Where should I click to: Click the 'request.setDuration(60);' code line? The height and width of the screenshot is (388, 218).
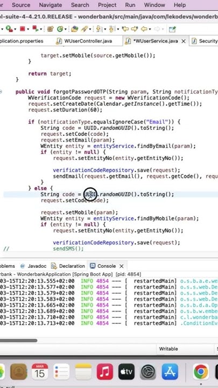65,109
